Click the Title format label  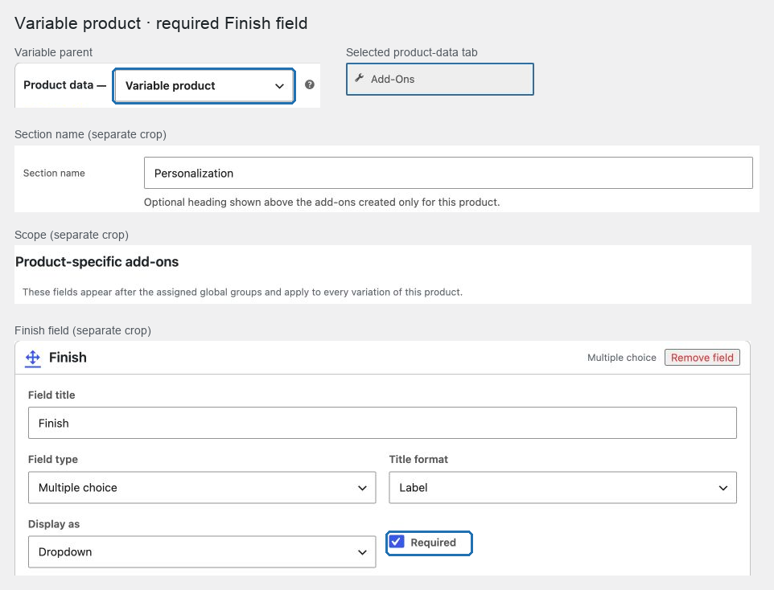point(418,459)
